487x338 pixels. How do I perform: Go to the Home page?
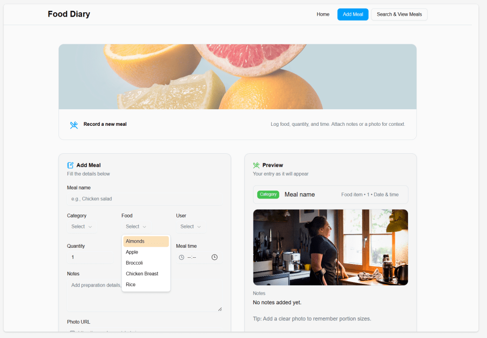coord(323,14)
